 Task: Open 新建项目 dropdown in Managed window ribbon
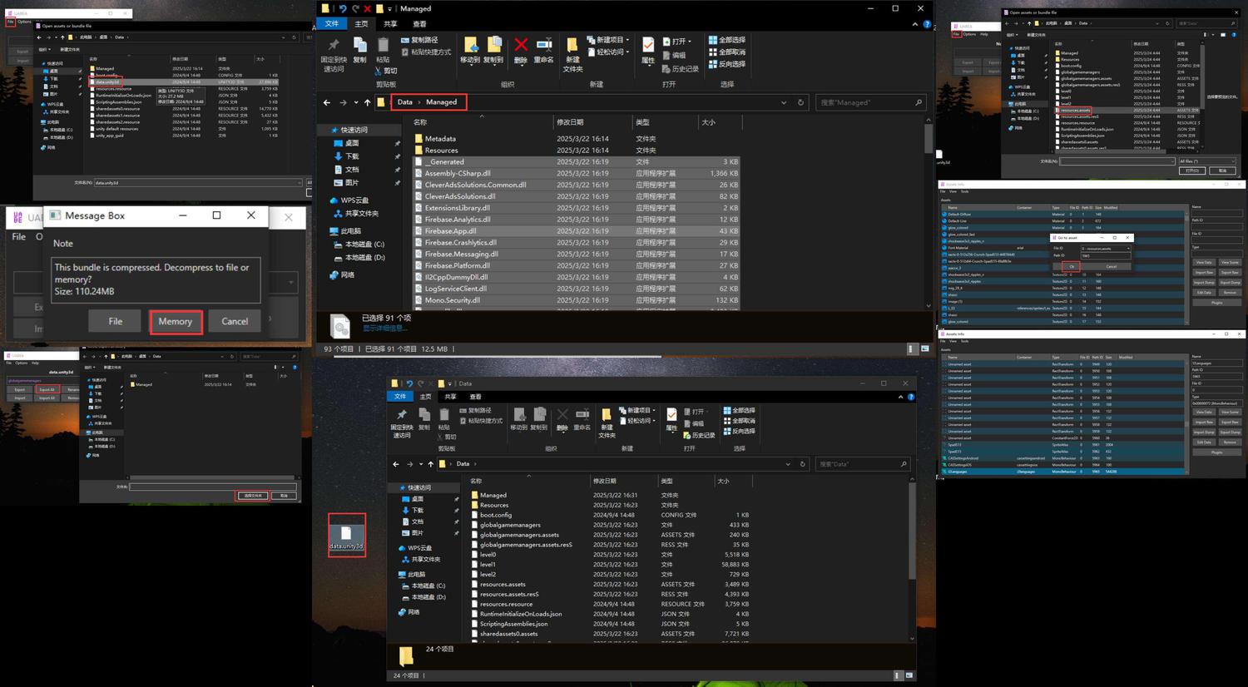click(609, 40)
